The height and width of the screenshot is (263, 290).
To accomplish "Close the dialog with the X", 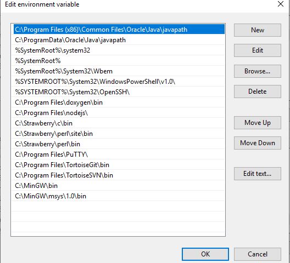I will tap(281, 4).
